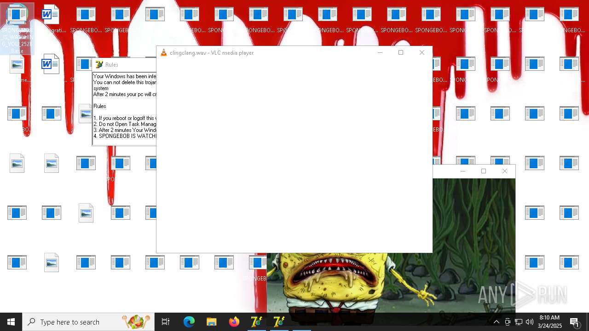Select SPONGEBO... icon in top-right desktop corner
The image size is (589, 331).
569,19
